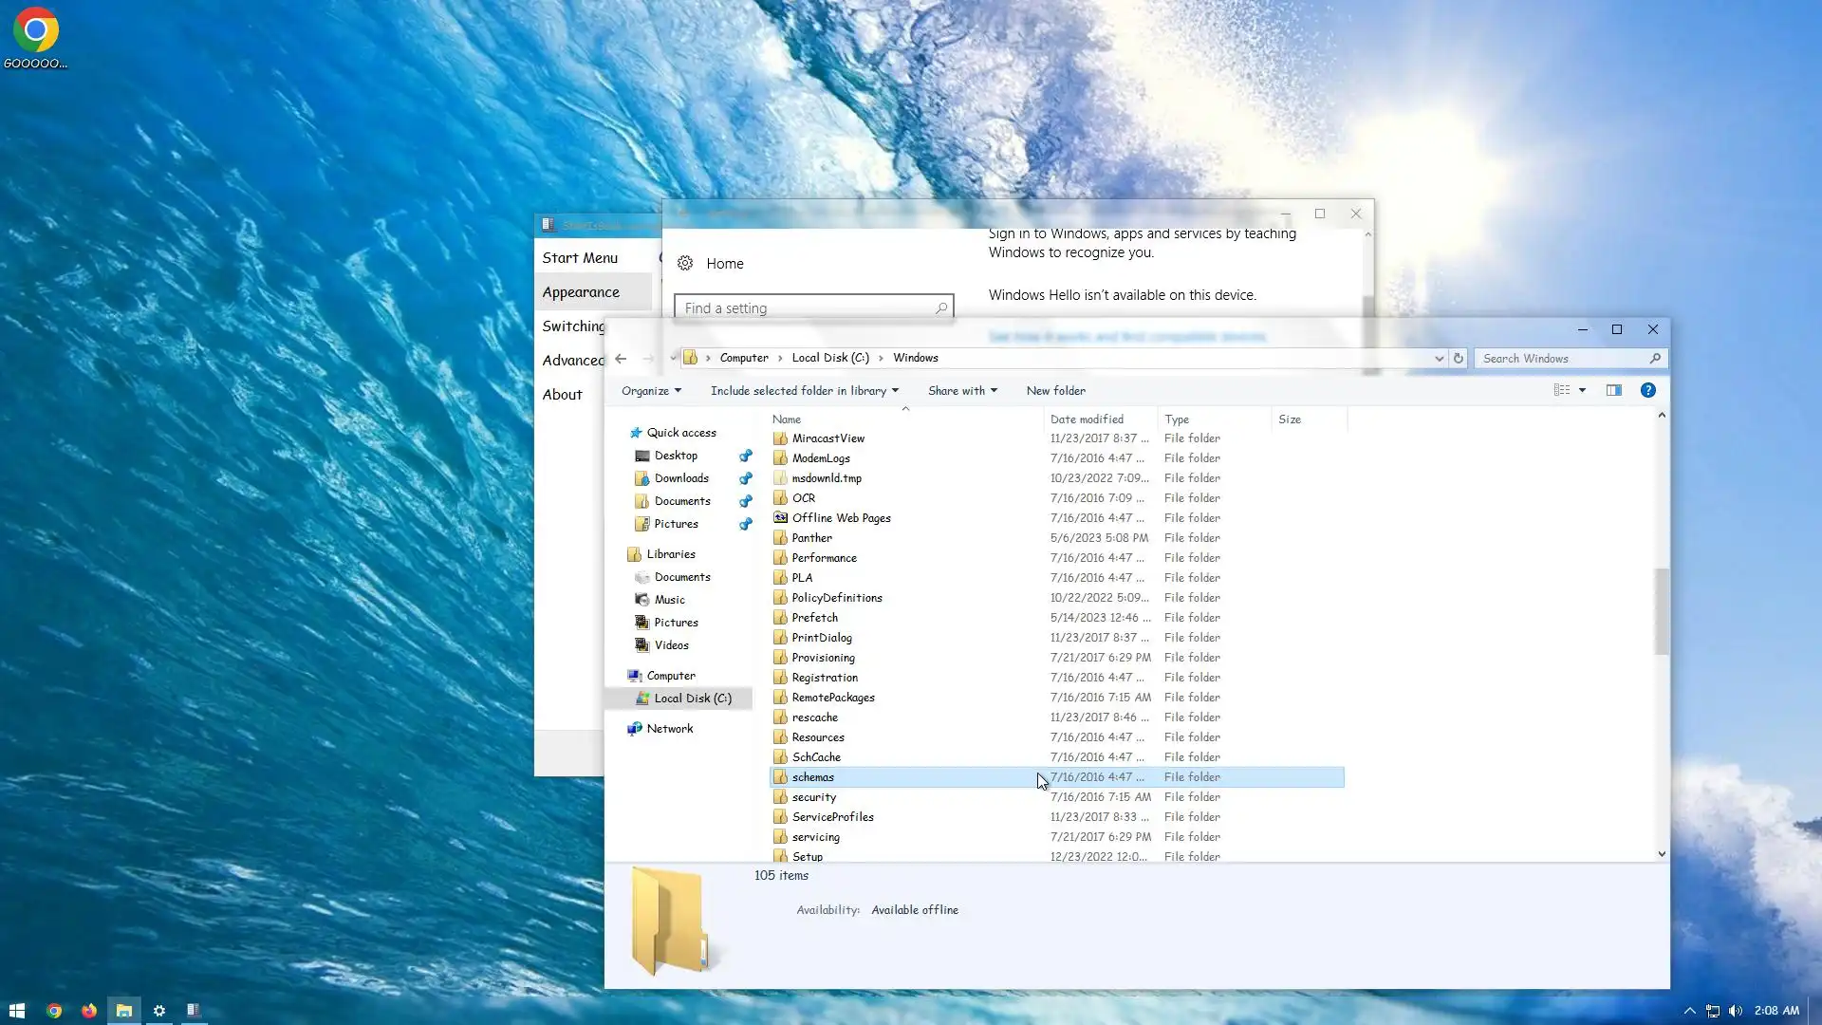Click the volume speaker tray icon
The width and height of the screenshot is (1822, 1025).
click(x=1736, y=1011)
